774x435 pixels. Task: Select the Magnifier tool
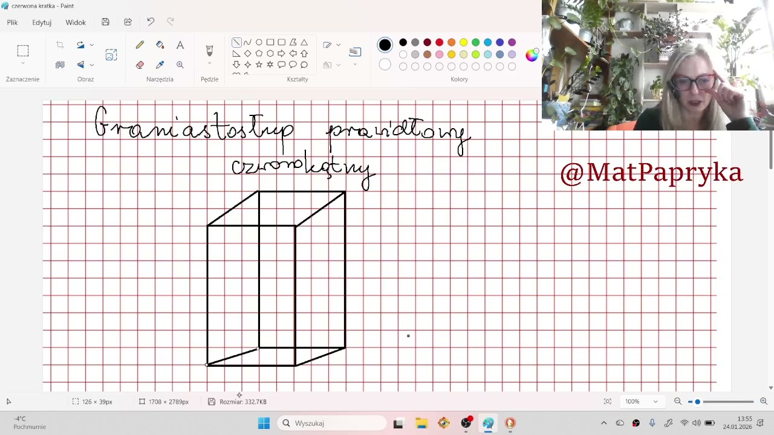180,65
